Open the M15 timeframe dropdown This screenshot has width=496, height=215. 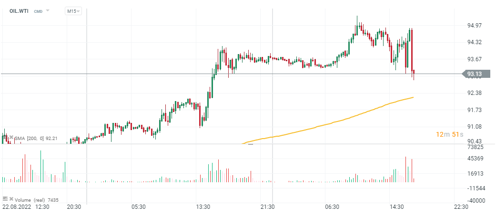(73, 11)
